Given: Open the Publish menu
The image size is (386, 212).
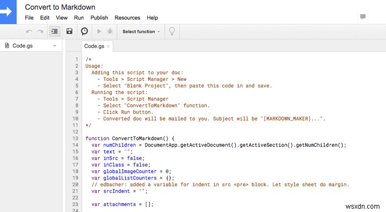Looking at the screenshot, I should pyautogui.click(x=99, y=18).
